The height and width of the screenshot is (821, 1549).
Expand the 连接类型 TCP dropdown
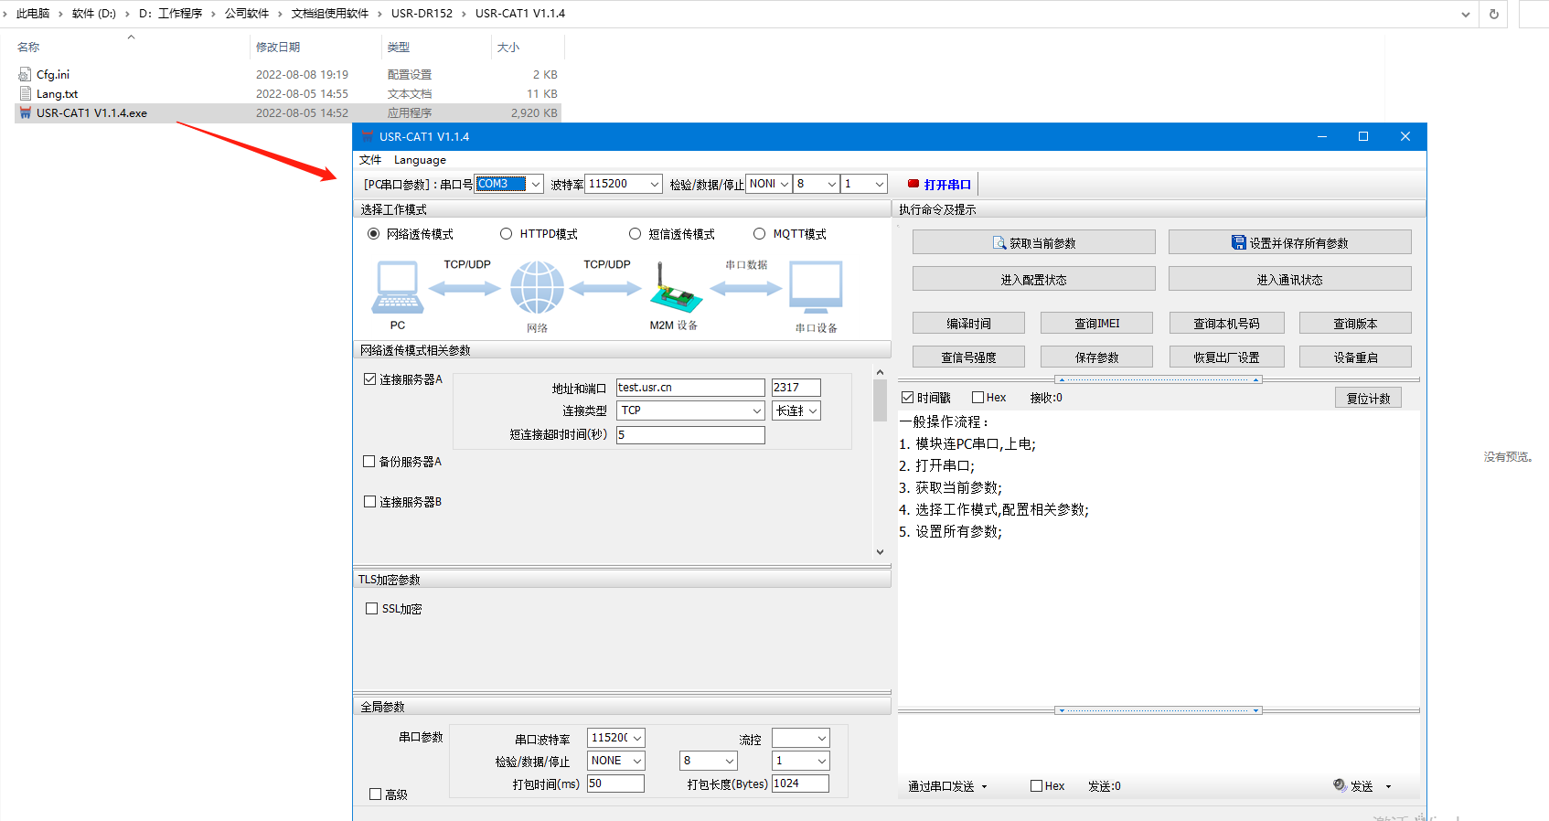coord(756,410)
